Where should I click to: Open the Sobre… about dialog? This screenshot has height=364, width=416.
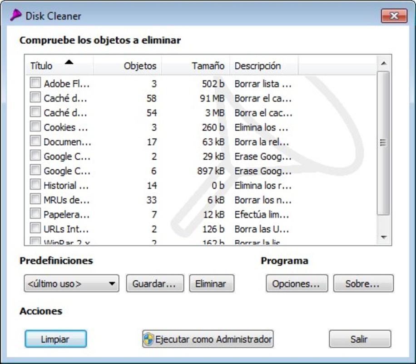(363, 283)
